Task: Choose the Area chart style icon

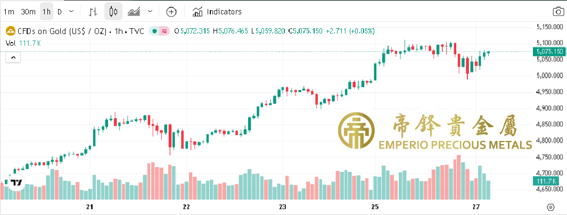Action: (x=134, y=11)
